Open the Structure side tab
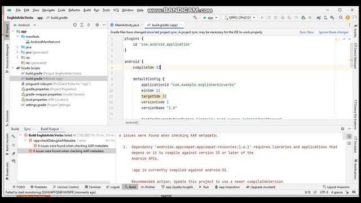This screenshot has width=361, height=203. coord(7,118)
